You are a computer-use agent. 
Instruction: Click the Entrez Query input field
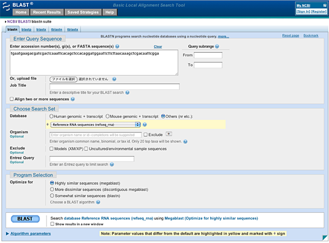click(x=92, y=159)
